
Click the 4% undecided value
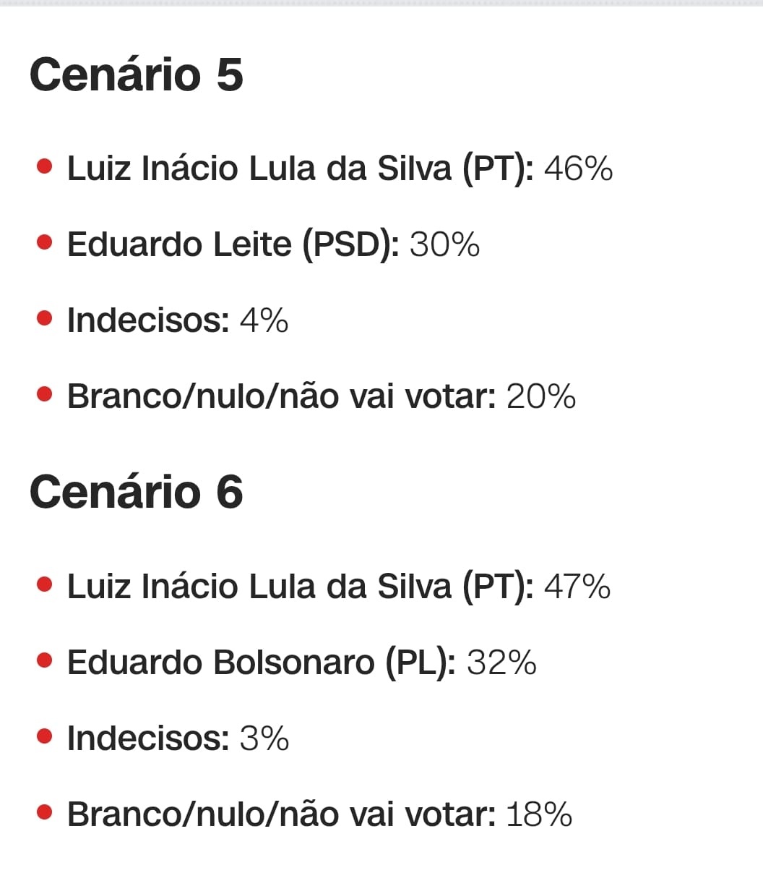coord(264,320)
